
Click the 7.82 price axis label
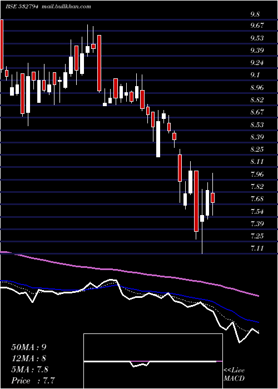(x=257, y=187)
